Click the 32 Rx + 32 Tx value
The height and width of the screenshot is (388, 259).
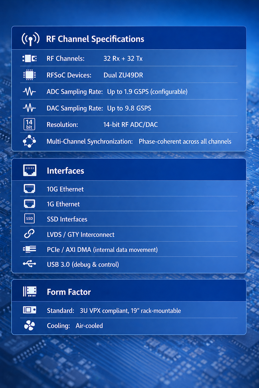(x=123, y=59)
